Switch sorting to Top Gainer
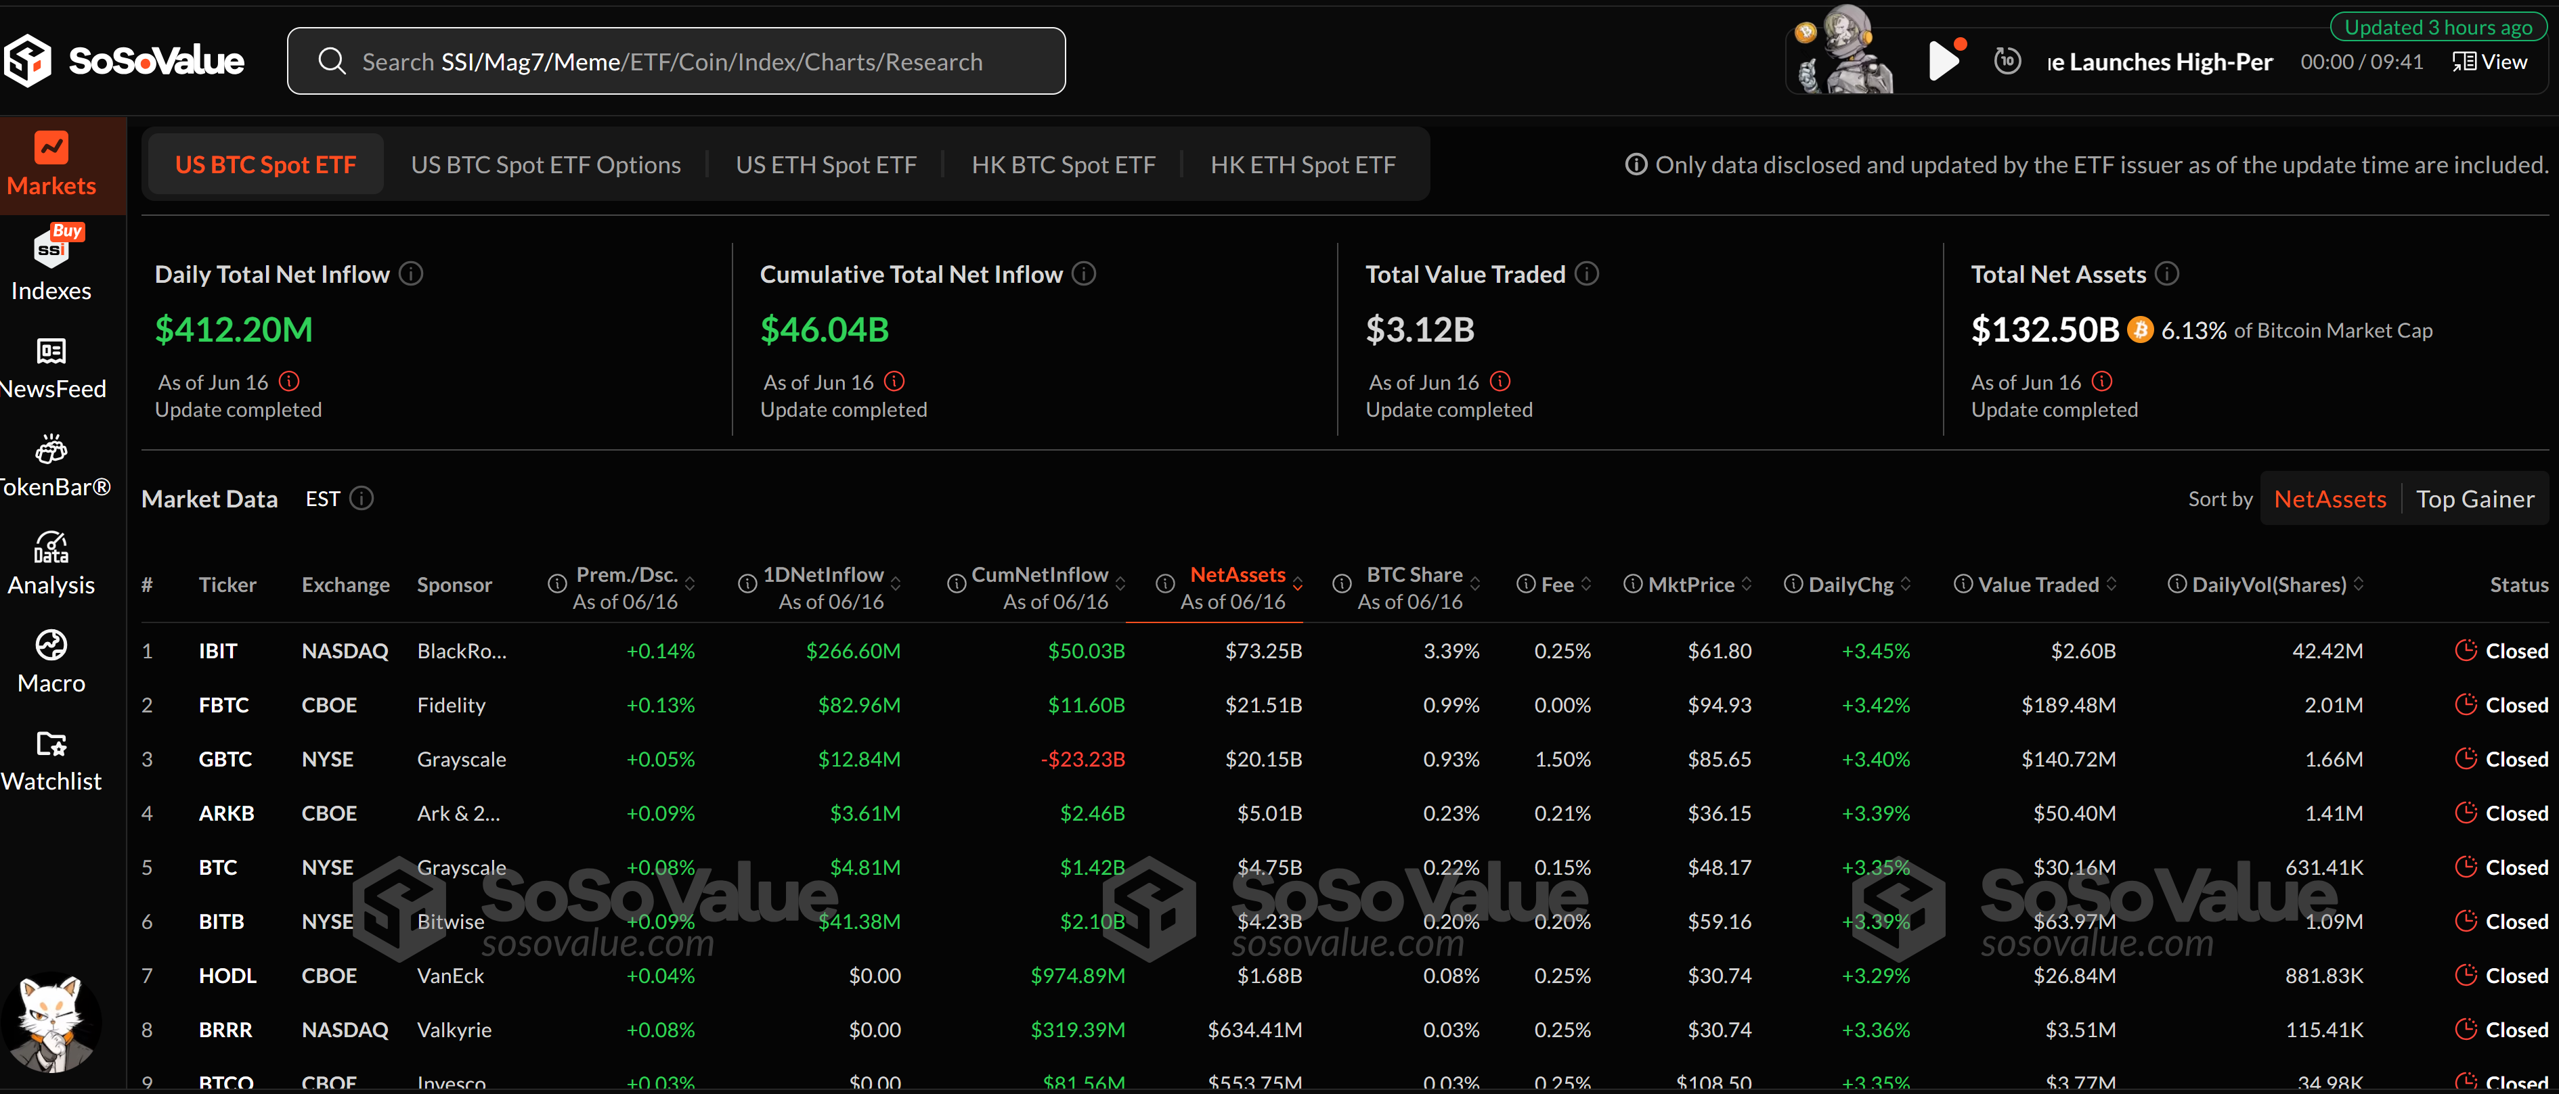The image size is (2559, 1094). (2474, 499)
